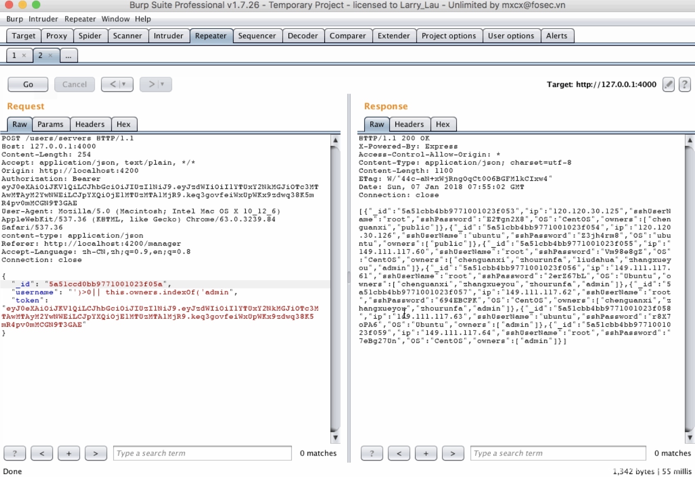Go to previous match in response search
This screenshot has width=695, height=477.
[399, 453]
